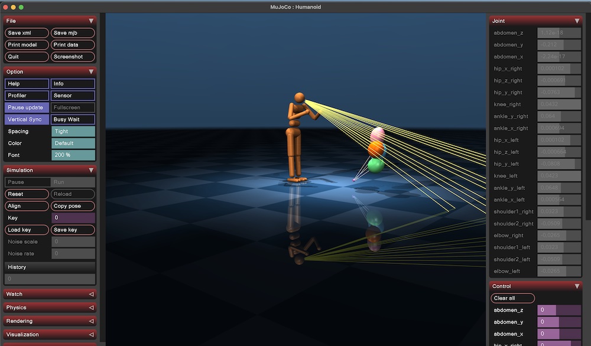Change the Spacing Tight selector
This screenshot has width=591, height=346.
[x=73, y=132]
